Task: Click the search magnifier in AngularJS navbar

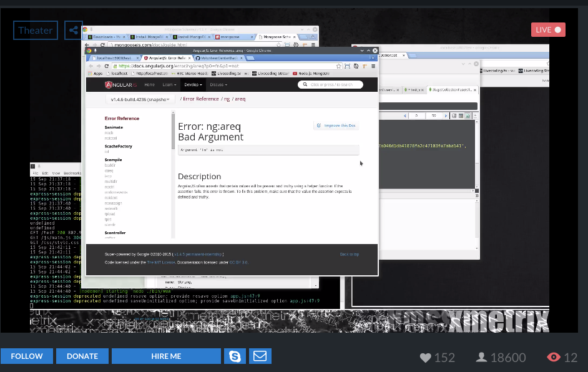Action: [x=305, y=84]
